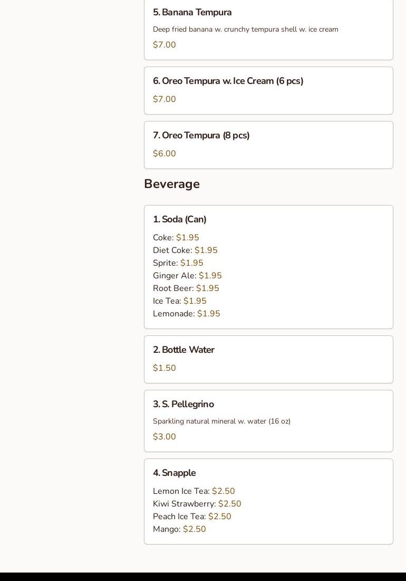The width and height of the screenshot is (406, 581).
Task: Click the Beverage section heading
Action: click(172, 184)
